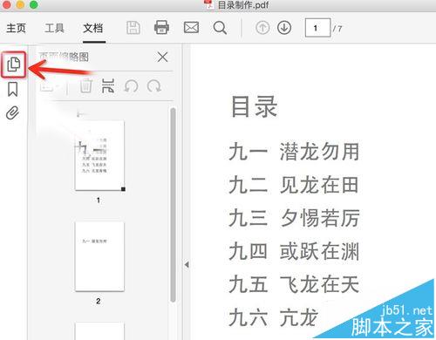
Task: Print the document with the printer icon
Action: coord(161,28)
